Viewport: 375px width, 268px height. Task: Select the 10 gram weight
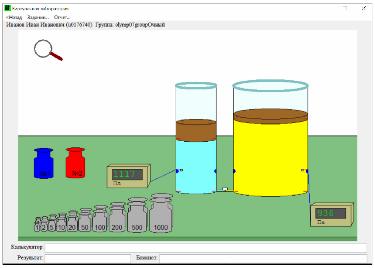click(x=62, y=222)
